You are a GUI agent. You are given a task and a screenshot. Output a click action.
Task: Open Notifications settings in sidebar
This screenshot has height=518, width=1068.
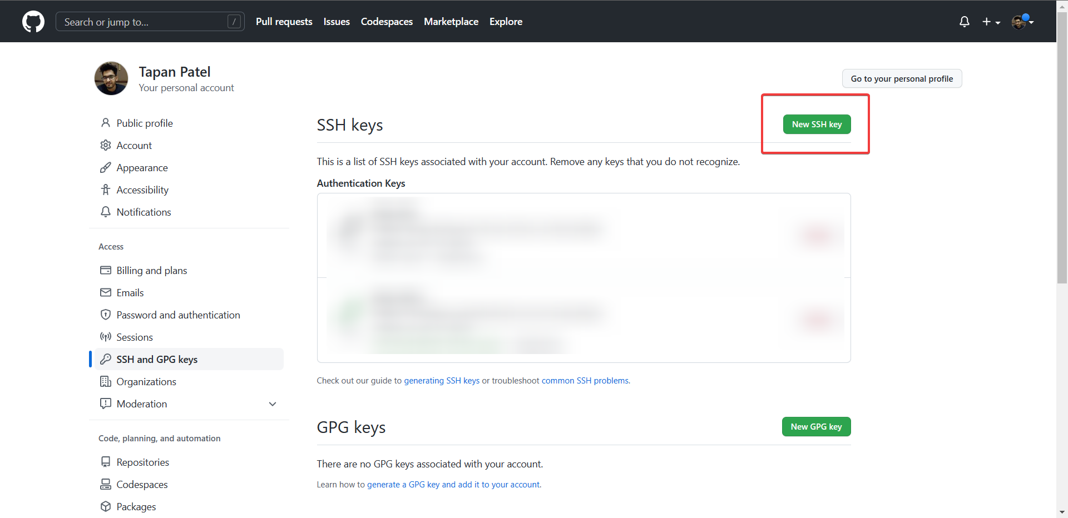tap(144, 212)
